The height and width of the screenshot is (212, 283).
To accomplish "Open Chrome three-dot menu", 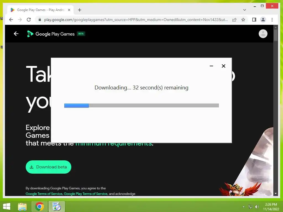I will (x=272, y=20).
